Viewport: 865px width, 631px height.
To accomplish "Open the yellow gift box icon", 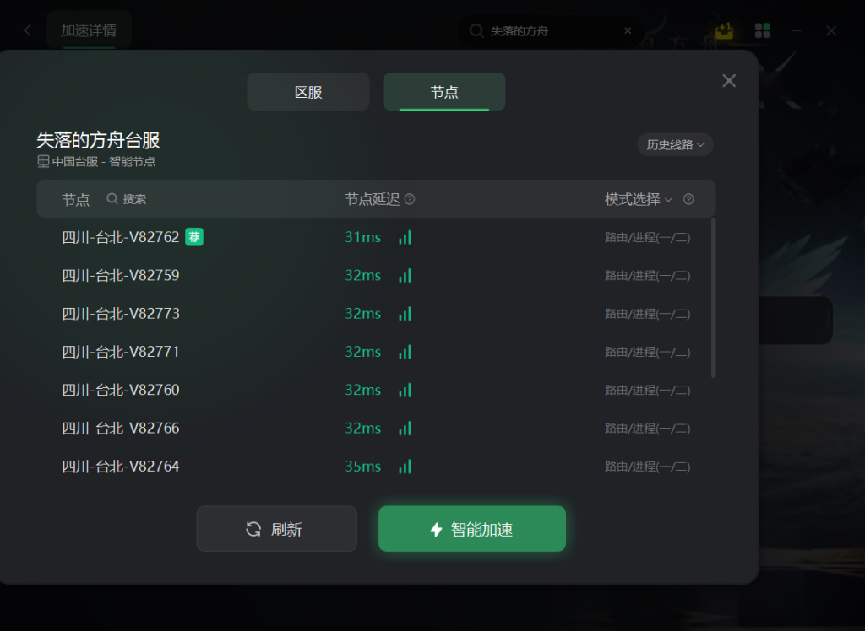I will [x=724, y=31].
